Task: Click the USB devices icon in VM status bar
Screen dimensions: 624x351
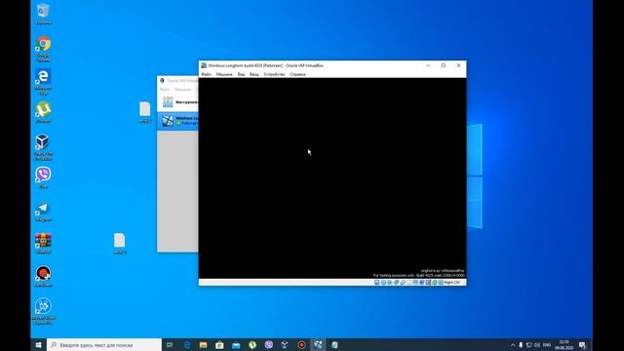Action: coord(403,282)
